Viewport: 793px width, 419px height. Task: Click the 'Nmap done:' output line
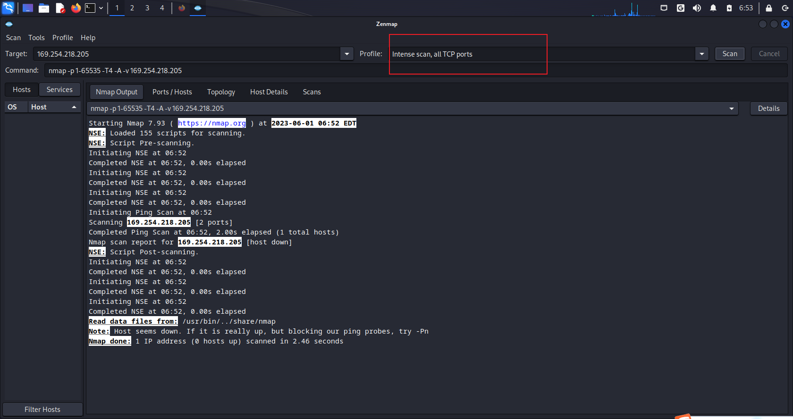pos(216,341)
